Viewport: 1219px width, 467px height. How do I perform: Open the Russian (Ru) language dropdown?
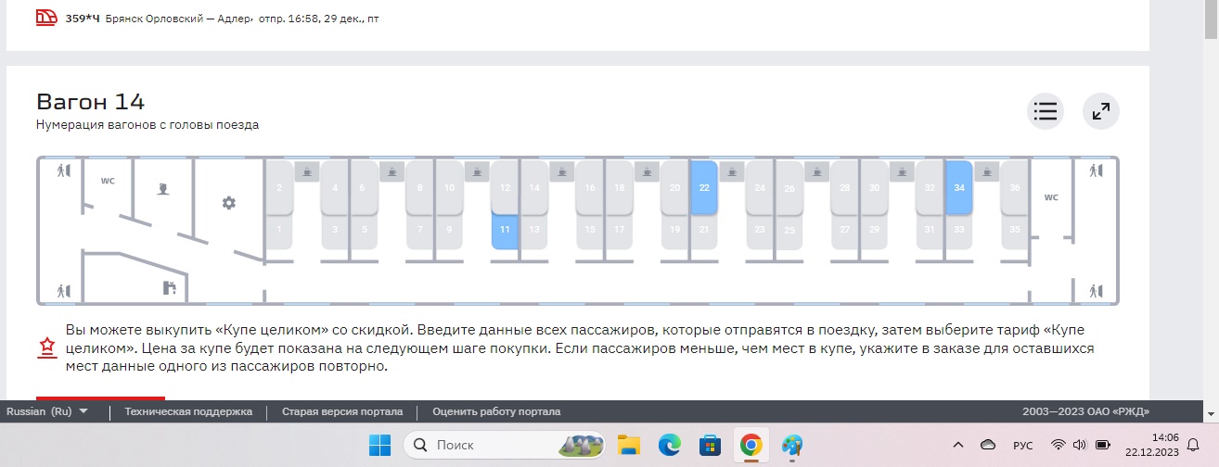(x=48, y=411)
